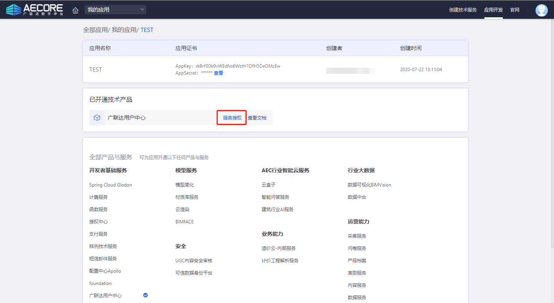
Task: Open UGC内容安全审核 service
Action: click(x=194, y=261)
